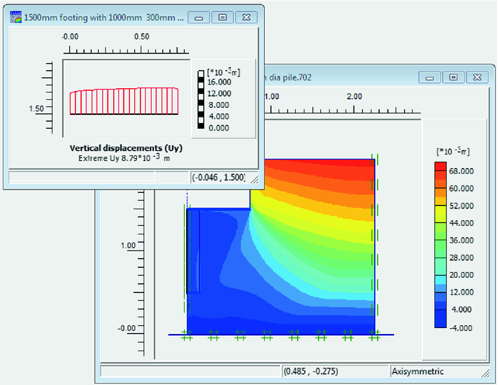Click the 28.000 legend value in pile window
499x385 pixels.
[461, 258]
